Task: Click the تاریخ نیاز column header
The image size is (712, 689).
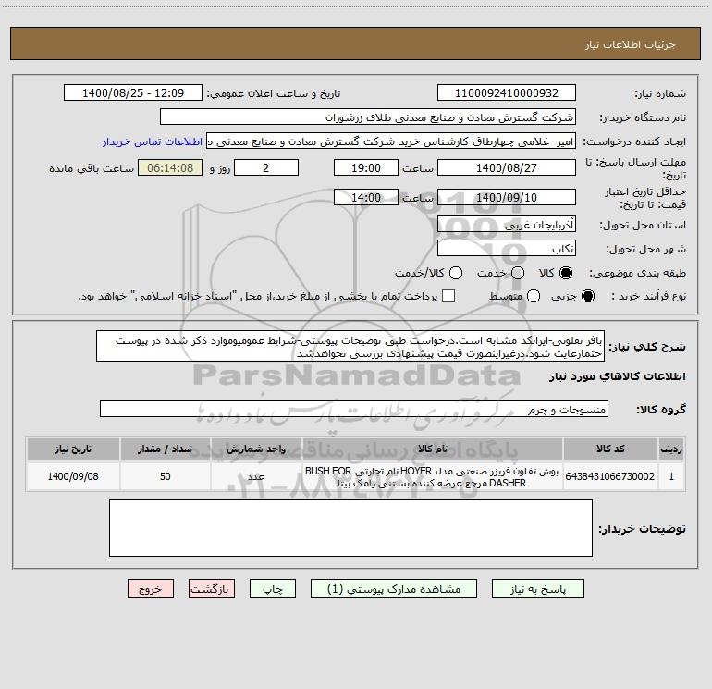Action: click(x=73, y=449)
